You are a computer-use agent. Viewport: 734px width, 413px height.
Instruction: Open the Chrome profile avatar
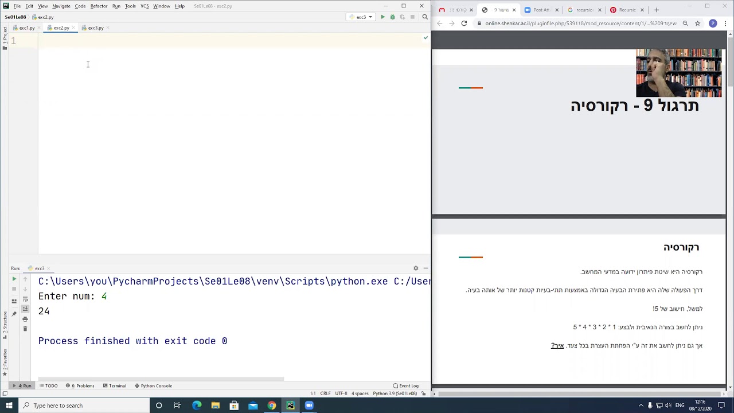point(713,24)
